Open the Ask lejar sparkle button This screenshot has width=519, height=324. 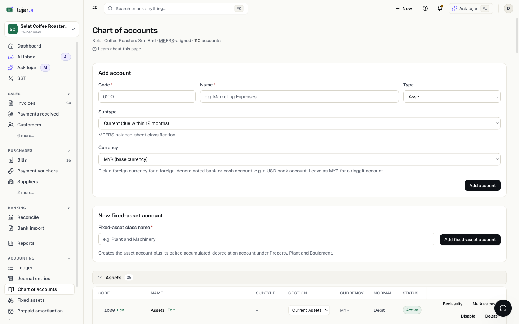click(x=471, y=8)
